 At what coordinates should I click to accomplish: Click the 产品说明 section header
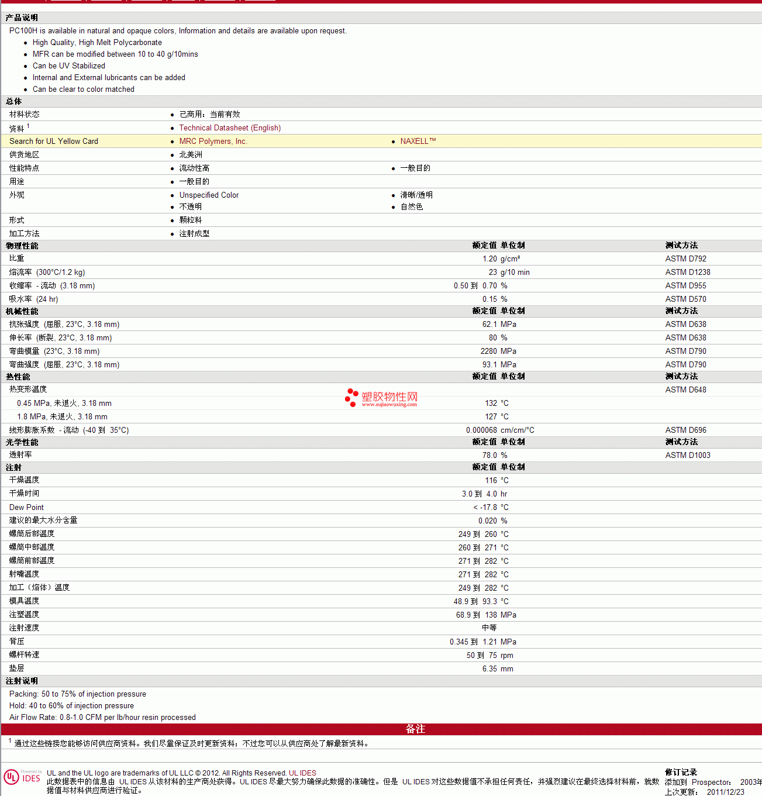click(x=22, y=18)
